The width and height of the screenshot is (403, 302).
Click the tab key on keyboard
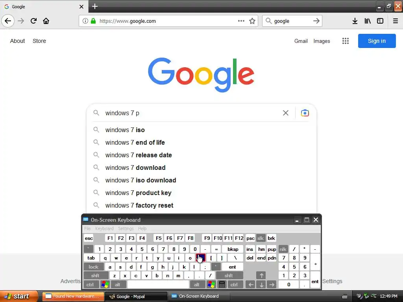[x=91, y=258]
